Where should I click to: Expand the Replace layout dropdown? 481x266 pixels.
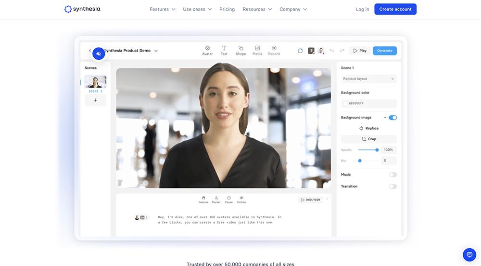[x=369, y=79]
